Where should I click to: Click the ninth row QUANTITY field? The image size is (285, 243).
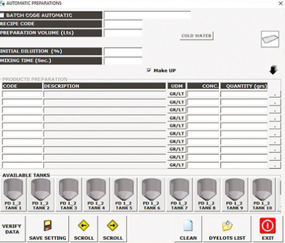(x=244, y=157)
